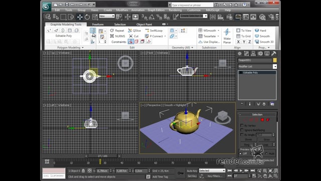Open Tessellate dropdown arrow

pyautogui.click(x=218, y=36)
